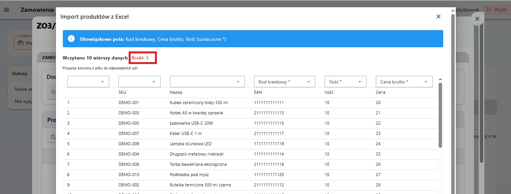Click the Cena header cell
The width and height of the screenshot is (511, 194).
[380, 92]
